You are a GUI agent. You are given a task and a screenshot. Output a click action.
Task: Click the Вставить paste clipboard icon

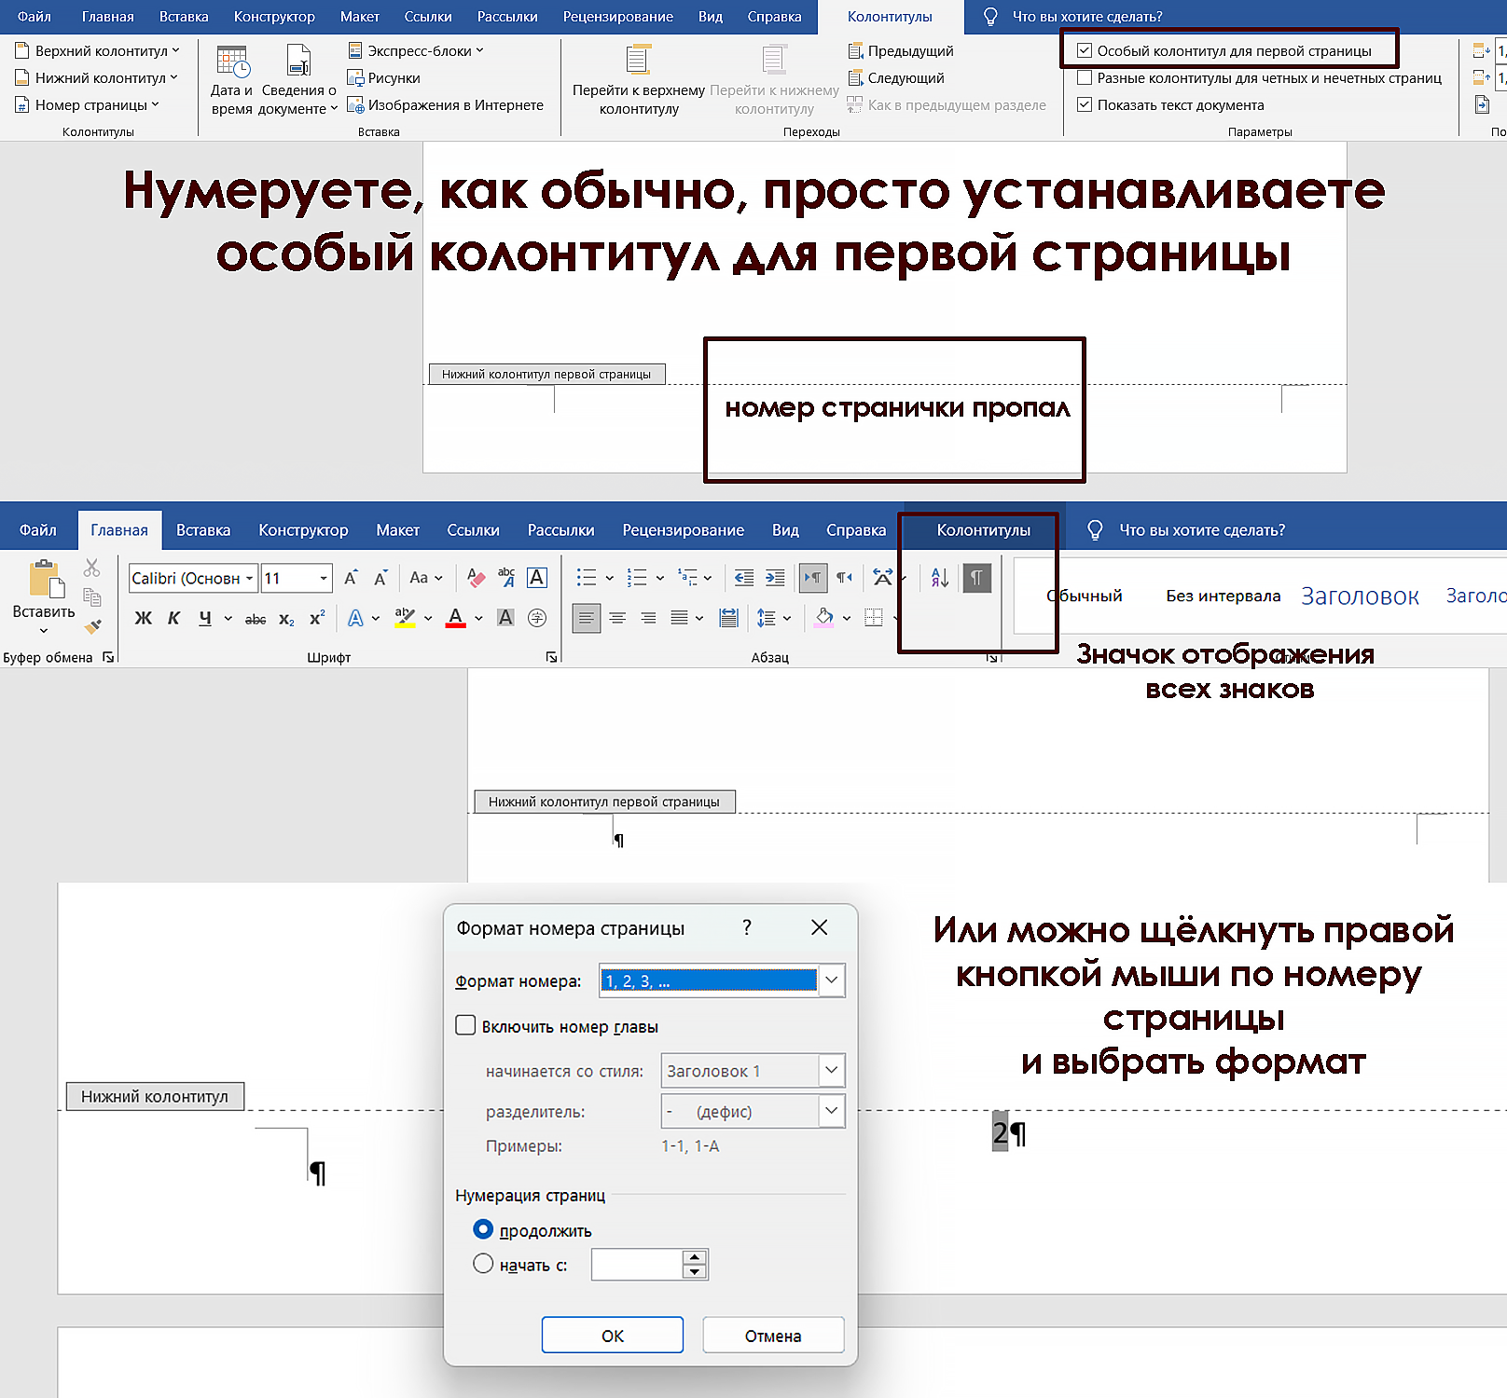point(45,578)
